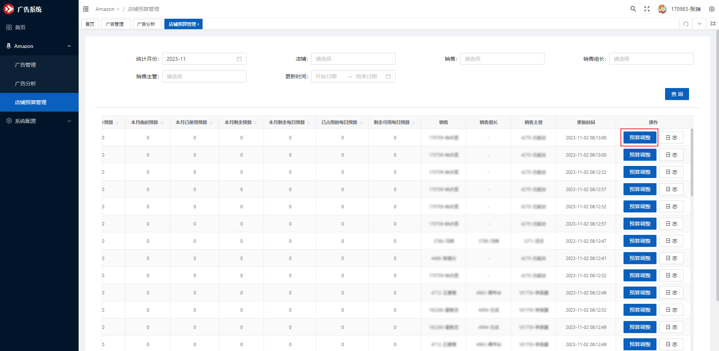The image size is (719, 351).
Task: Sort by 本月临时预算 column
Action: point(162,122)
